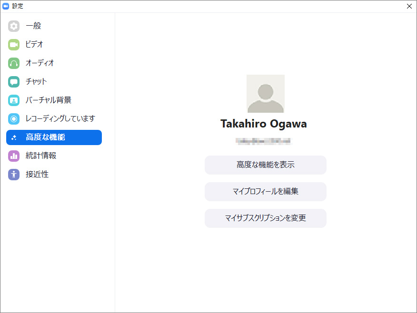Switch to the ビデオ tab
The width and height of the screenshot is (417, 313).
[x=34, y=45]
